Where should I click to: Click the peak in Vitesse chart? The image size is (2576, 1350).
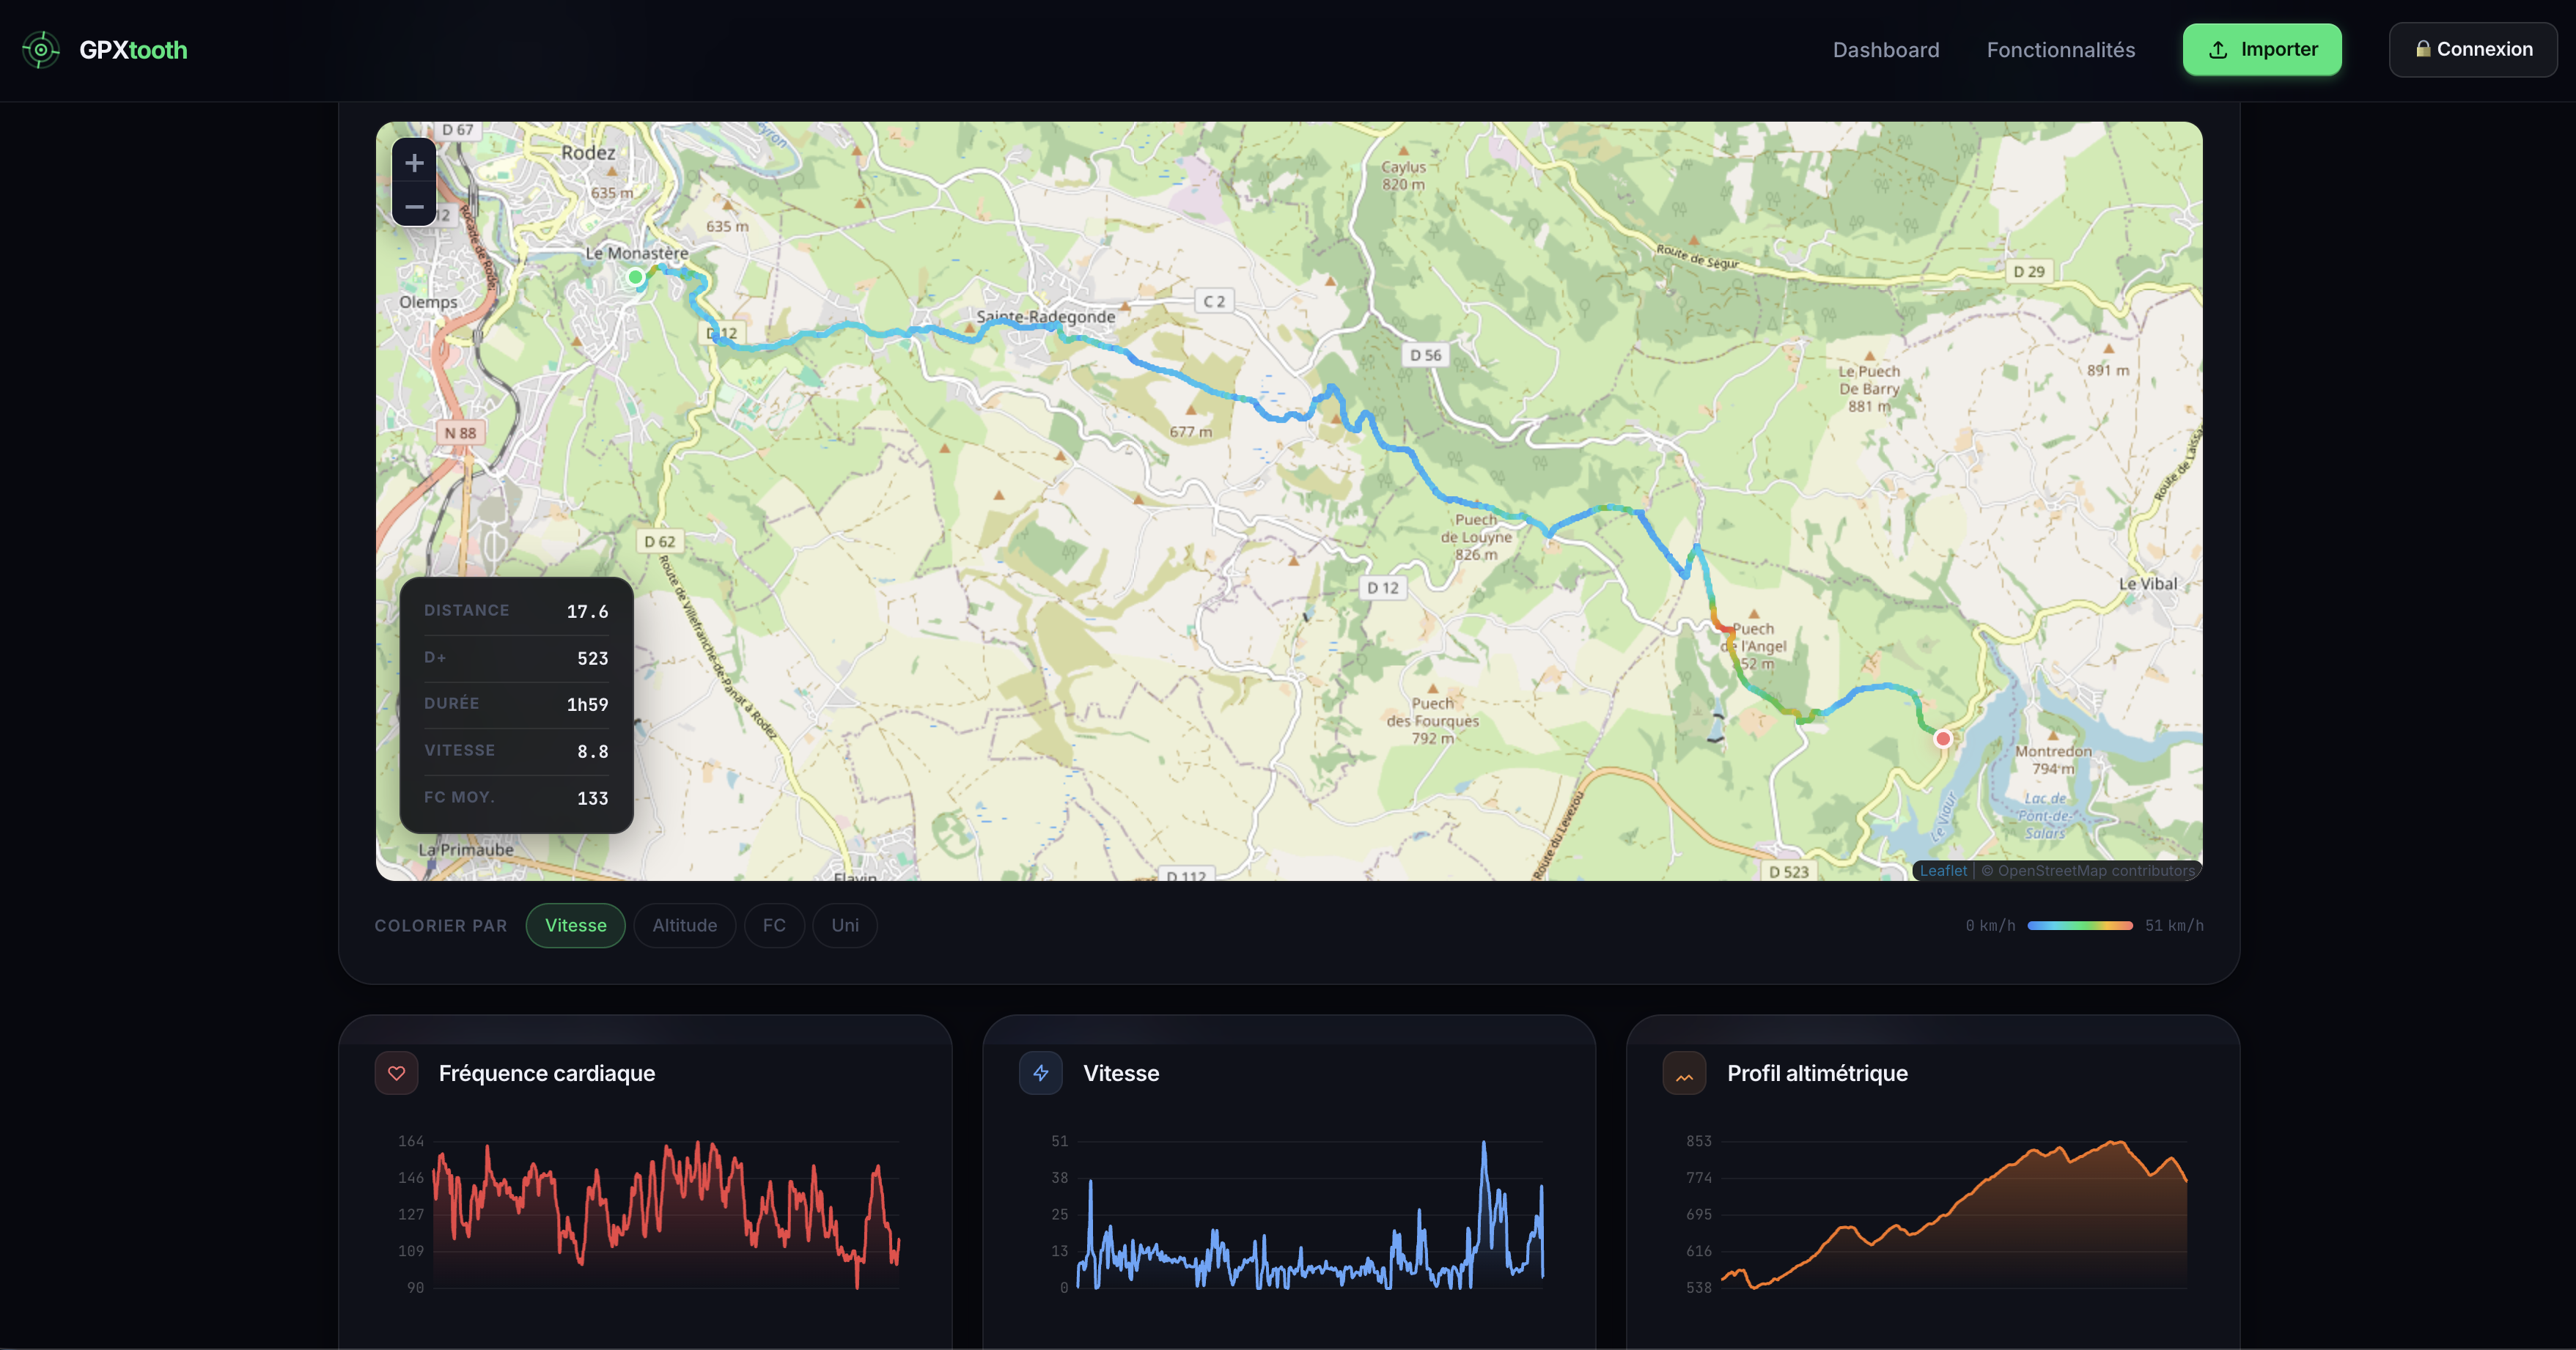(x=1483, y=1144)
